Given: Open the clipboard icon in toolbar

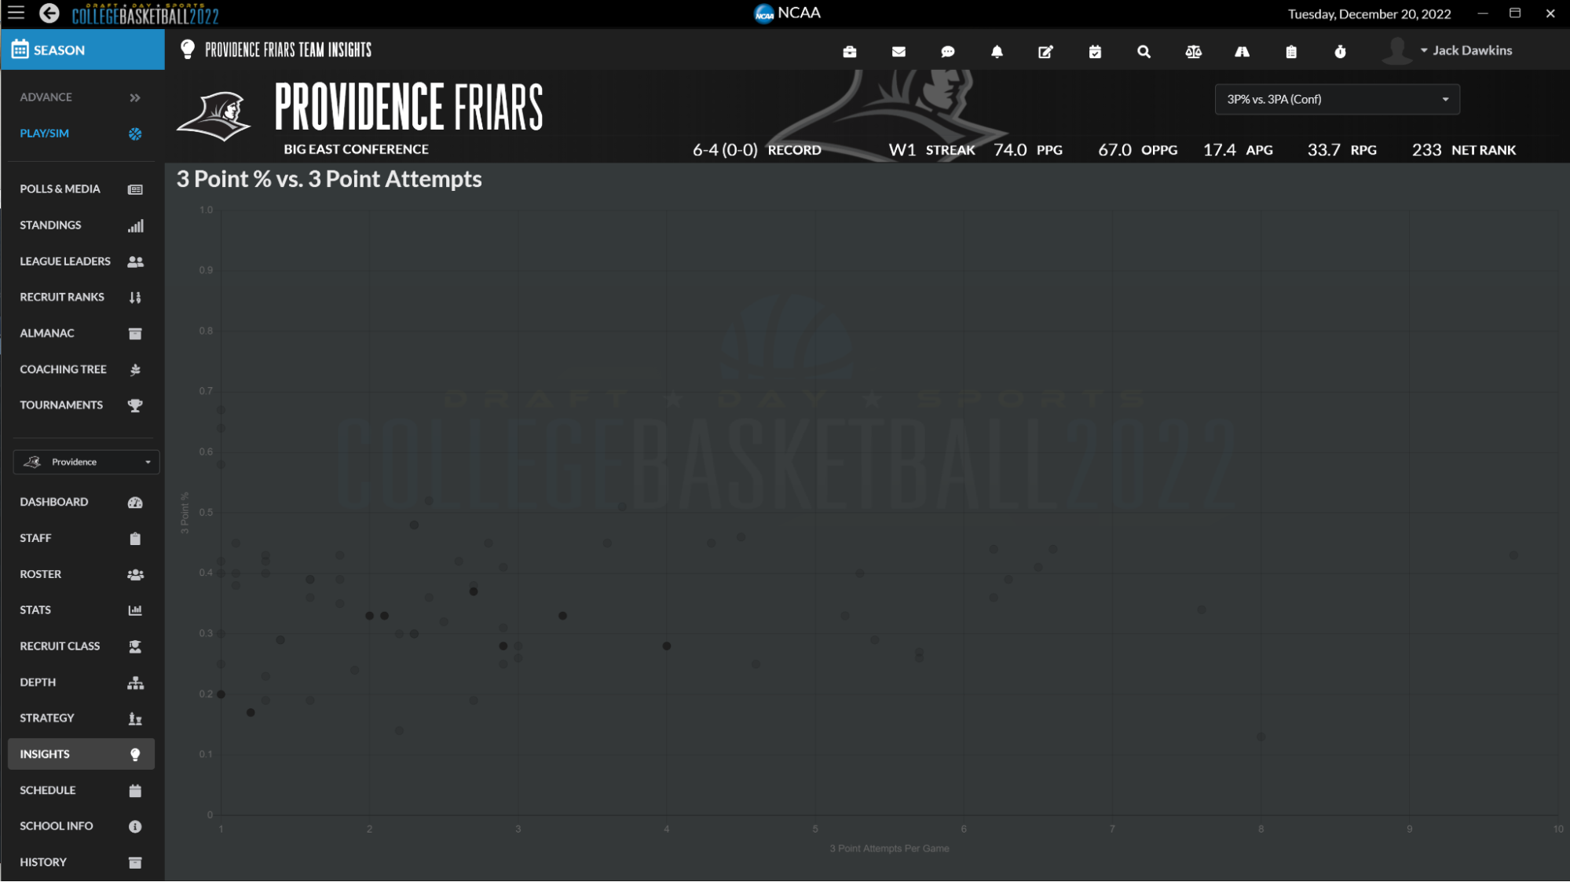Looking at the screenshot, I should [x=1291, y=51].
